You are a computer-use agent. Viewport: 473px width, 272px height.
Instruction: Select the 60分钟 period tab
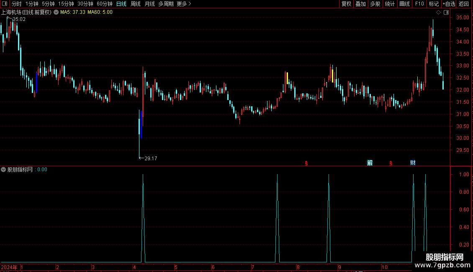(x=104, y=4)
